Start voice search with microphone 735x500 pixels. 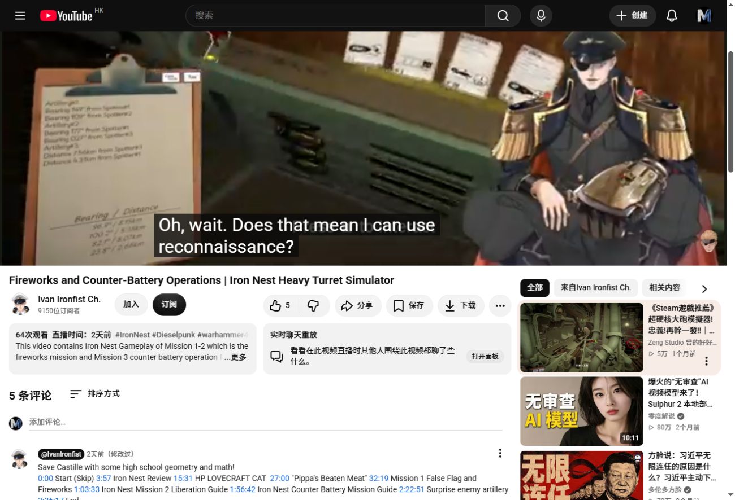click(x=541, y=16)
